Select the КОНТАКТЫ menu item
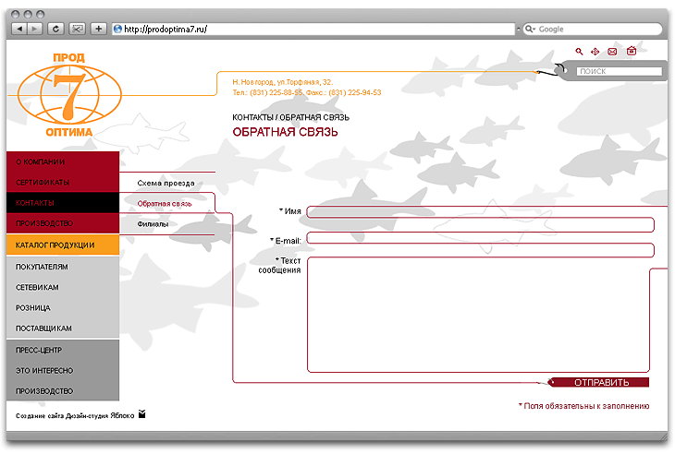The width and height of the screenshot is (675, 454). (63, 203)
